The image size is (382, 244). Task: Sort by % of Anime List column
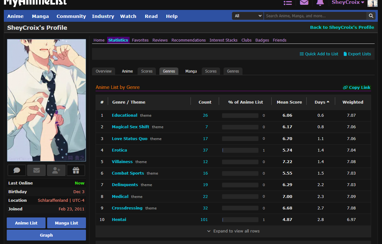pyautogui.click(x=246, y=102)
